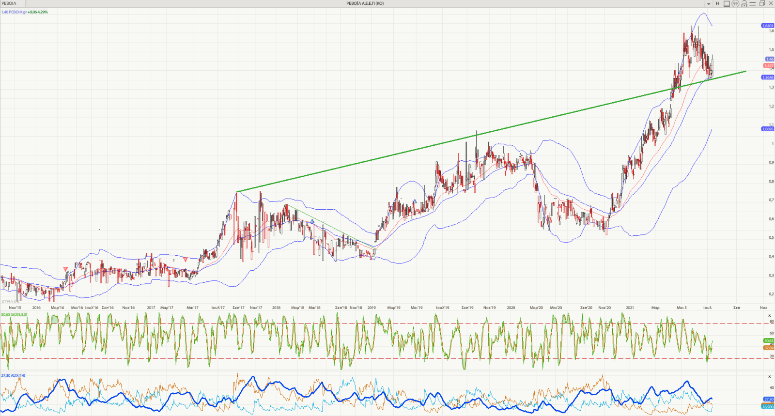Click the blue 1,6401 upper band price tag
This screenshot has height=416, width=775.
pyautogui.click(x=768, y=26)
